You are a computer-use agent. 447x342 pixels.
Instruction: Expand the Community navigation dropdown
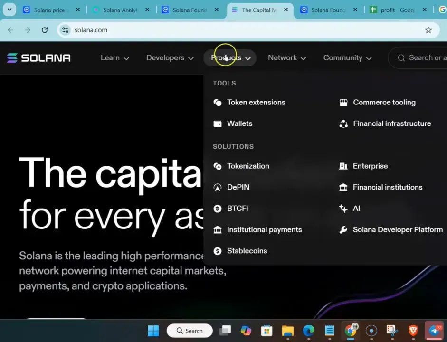pyautogui.click(x=347, y=58)
